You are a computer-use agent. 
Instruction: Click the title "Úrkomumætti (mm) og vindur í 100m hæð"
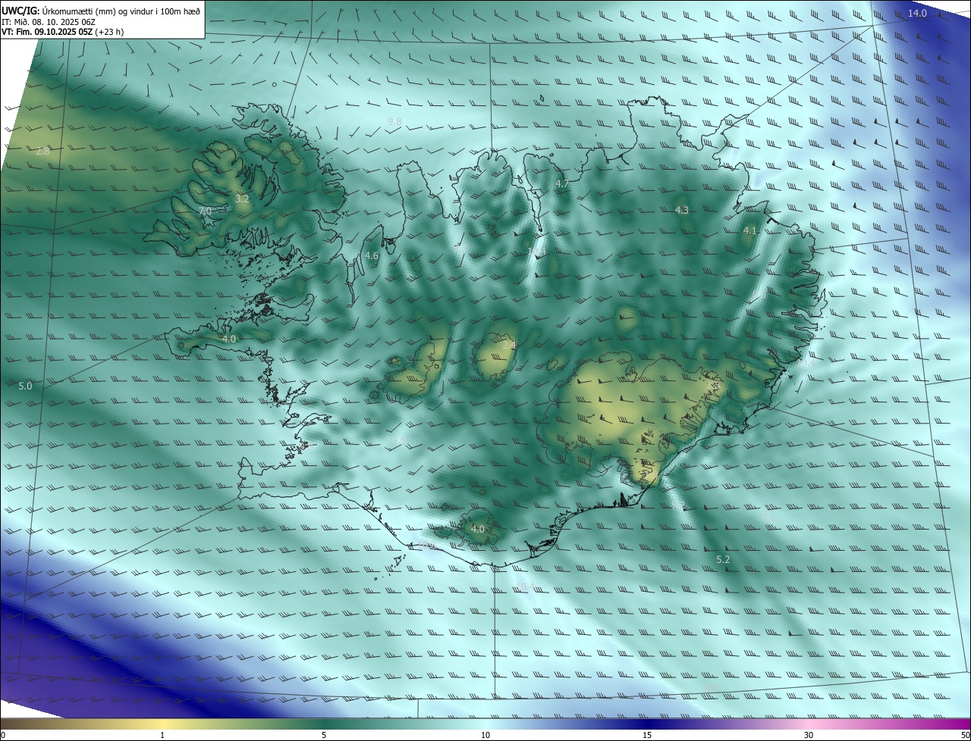tap(121, 11)
